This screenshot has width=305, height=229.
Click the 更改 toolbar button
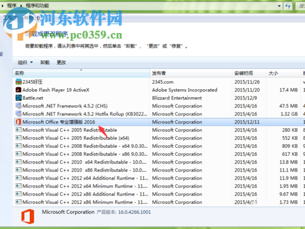pyautogui.click(x=61, y=62)
